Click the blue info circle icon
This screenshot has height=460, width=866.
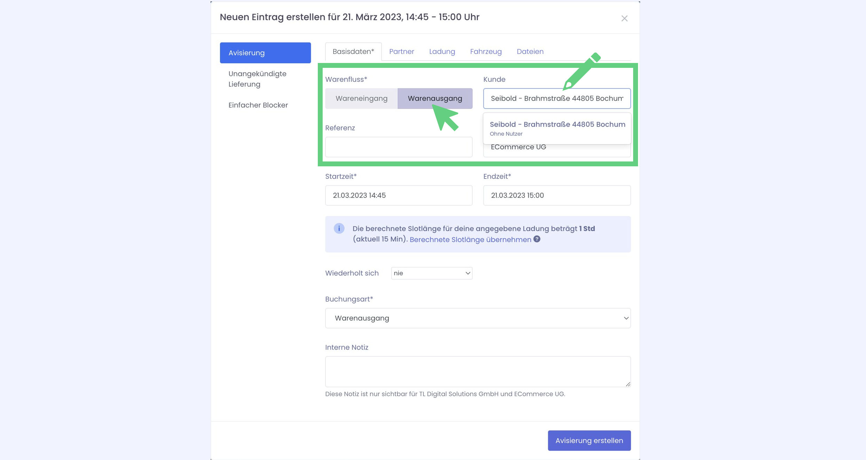[339, 228]
